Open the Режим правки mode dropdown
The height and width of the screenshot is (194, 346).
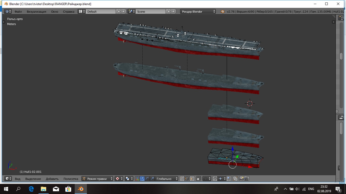[98, 179]
